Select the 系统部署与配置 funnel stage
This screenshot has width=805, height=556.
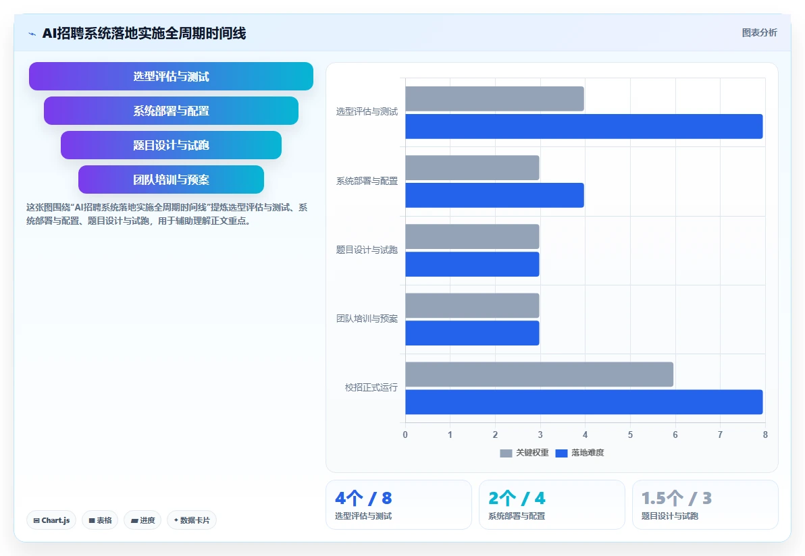pos(171,111)
